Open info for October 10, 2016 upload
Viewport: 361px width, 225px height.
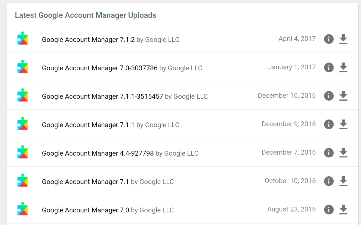329,181
